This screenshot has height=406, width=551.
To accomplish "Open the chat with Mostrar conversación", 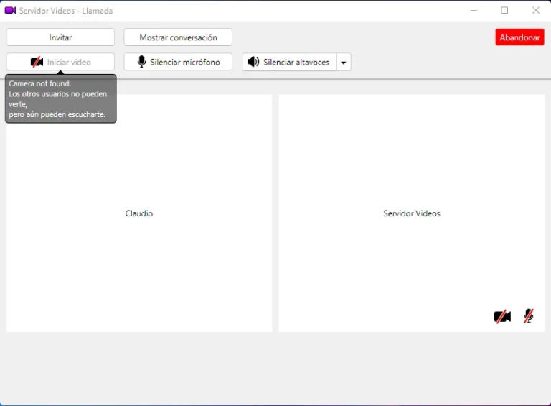I will coord(178,37).
